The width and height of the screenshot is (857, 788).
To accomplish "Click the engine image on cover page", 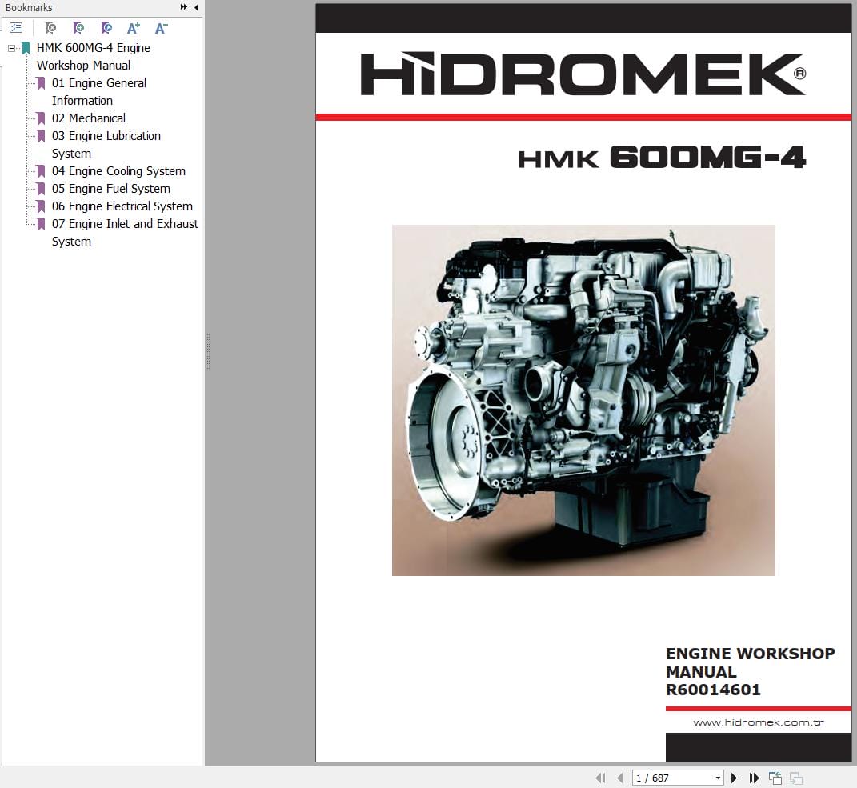I will pos(583,400).
